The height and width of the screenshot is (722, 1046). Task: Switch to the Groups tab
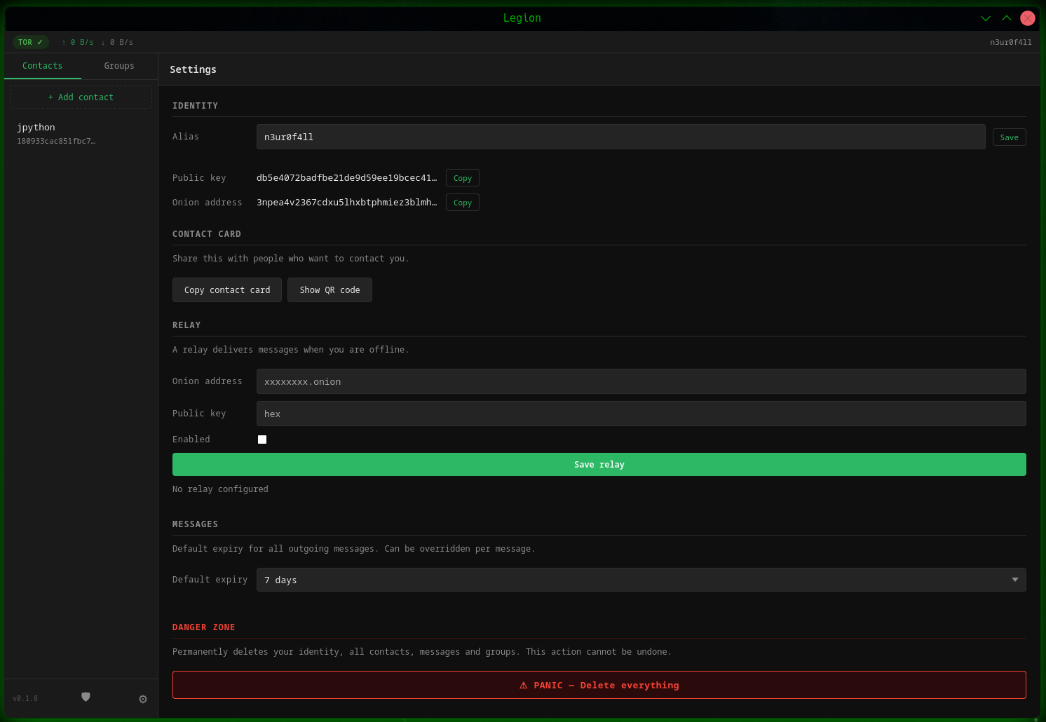[x=119, y=66]
